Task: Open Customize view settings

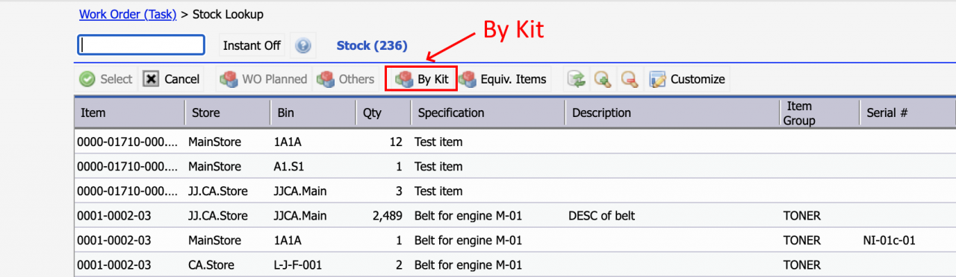Action: tap(687, 79)
